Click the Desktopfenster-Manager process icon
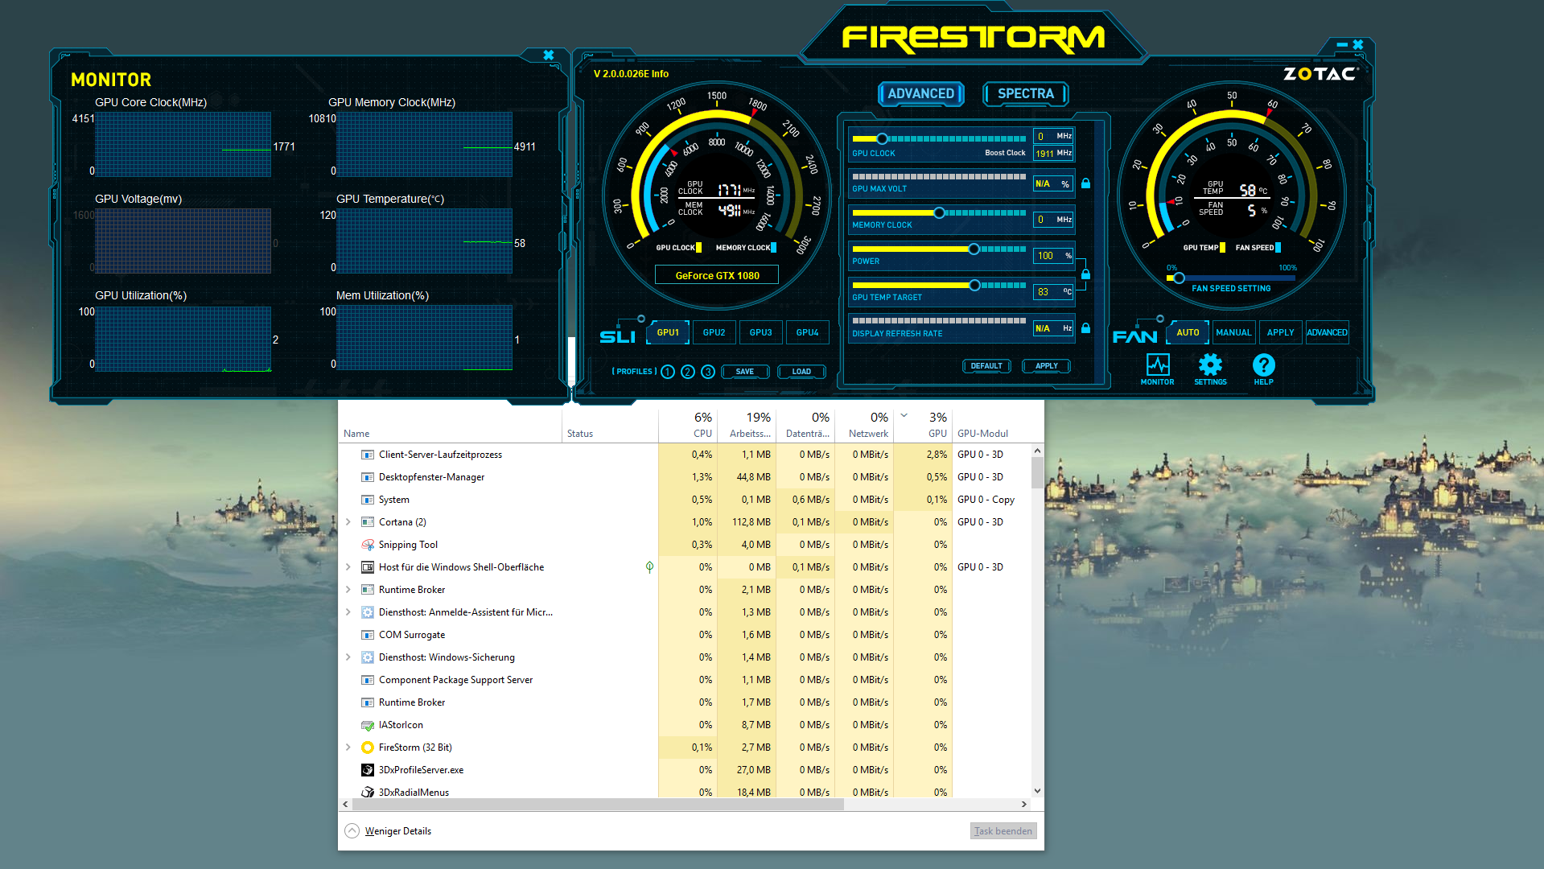 click(x=368, y=477)
